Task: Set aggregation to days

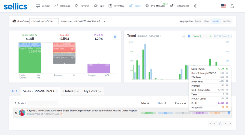Action: pyautogui.click(x=207, y=21)
